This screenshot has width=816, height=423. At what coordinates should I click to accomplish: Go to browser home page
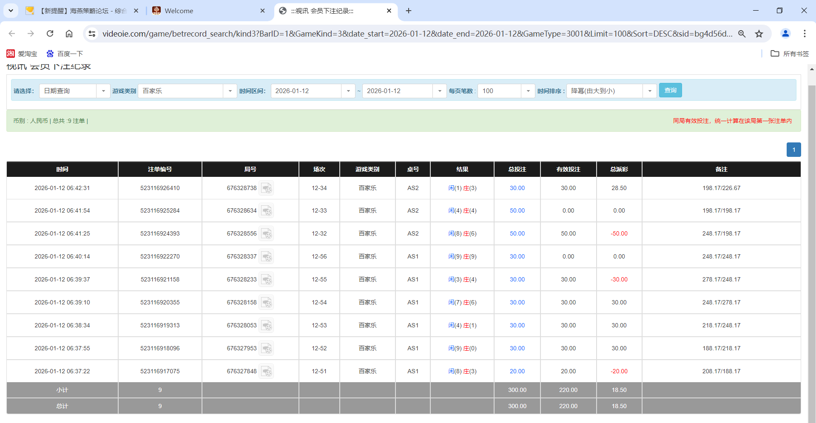point(69,34)
